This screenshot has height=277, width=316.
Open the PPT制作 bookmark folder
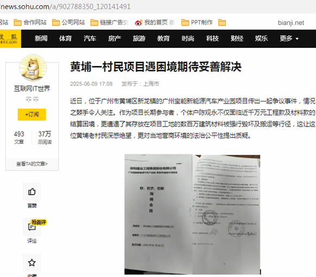tap(197, 22)
